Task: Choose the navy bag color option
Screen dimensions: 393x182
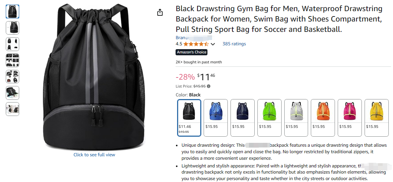Action: click(243, 117)
